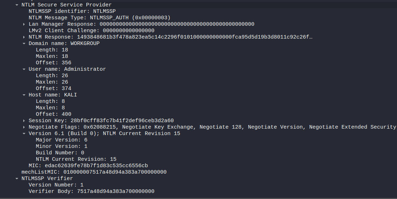The image size is (397, 199).
Task: Collapse the NTLMSSP Verifier section
Action: tap(17, 179)
